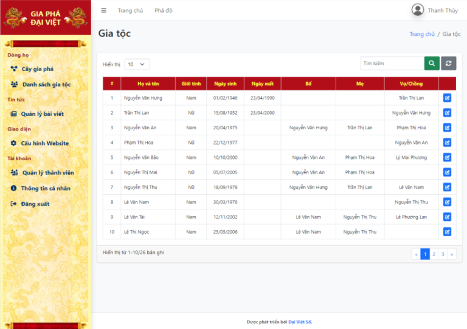Select Danh sách gia tộc sidebar item
Viewport: 467px width, 329px height.
[46, 84]
